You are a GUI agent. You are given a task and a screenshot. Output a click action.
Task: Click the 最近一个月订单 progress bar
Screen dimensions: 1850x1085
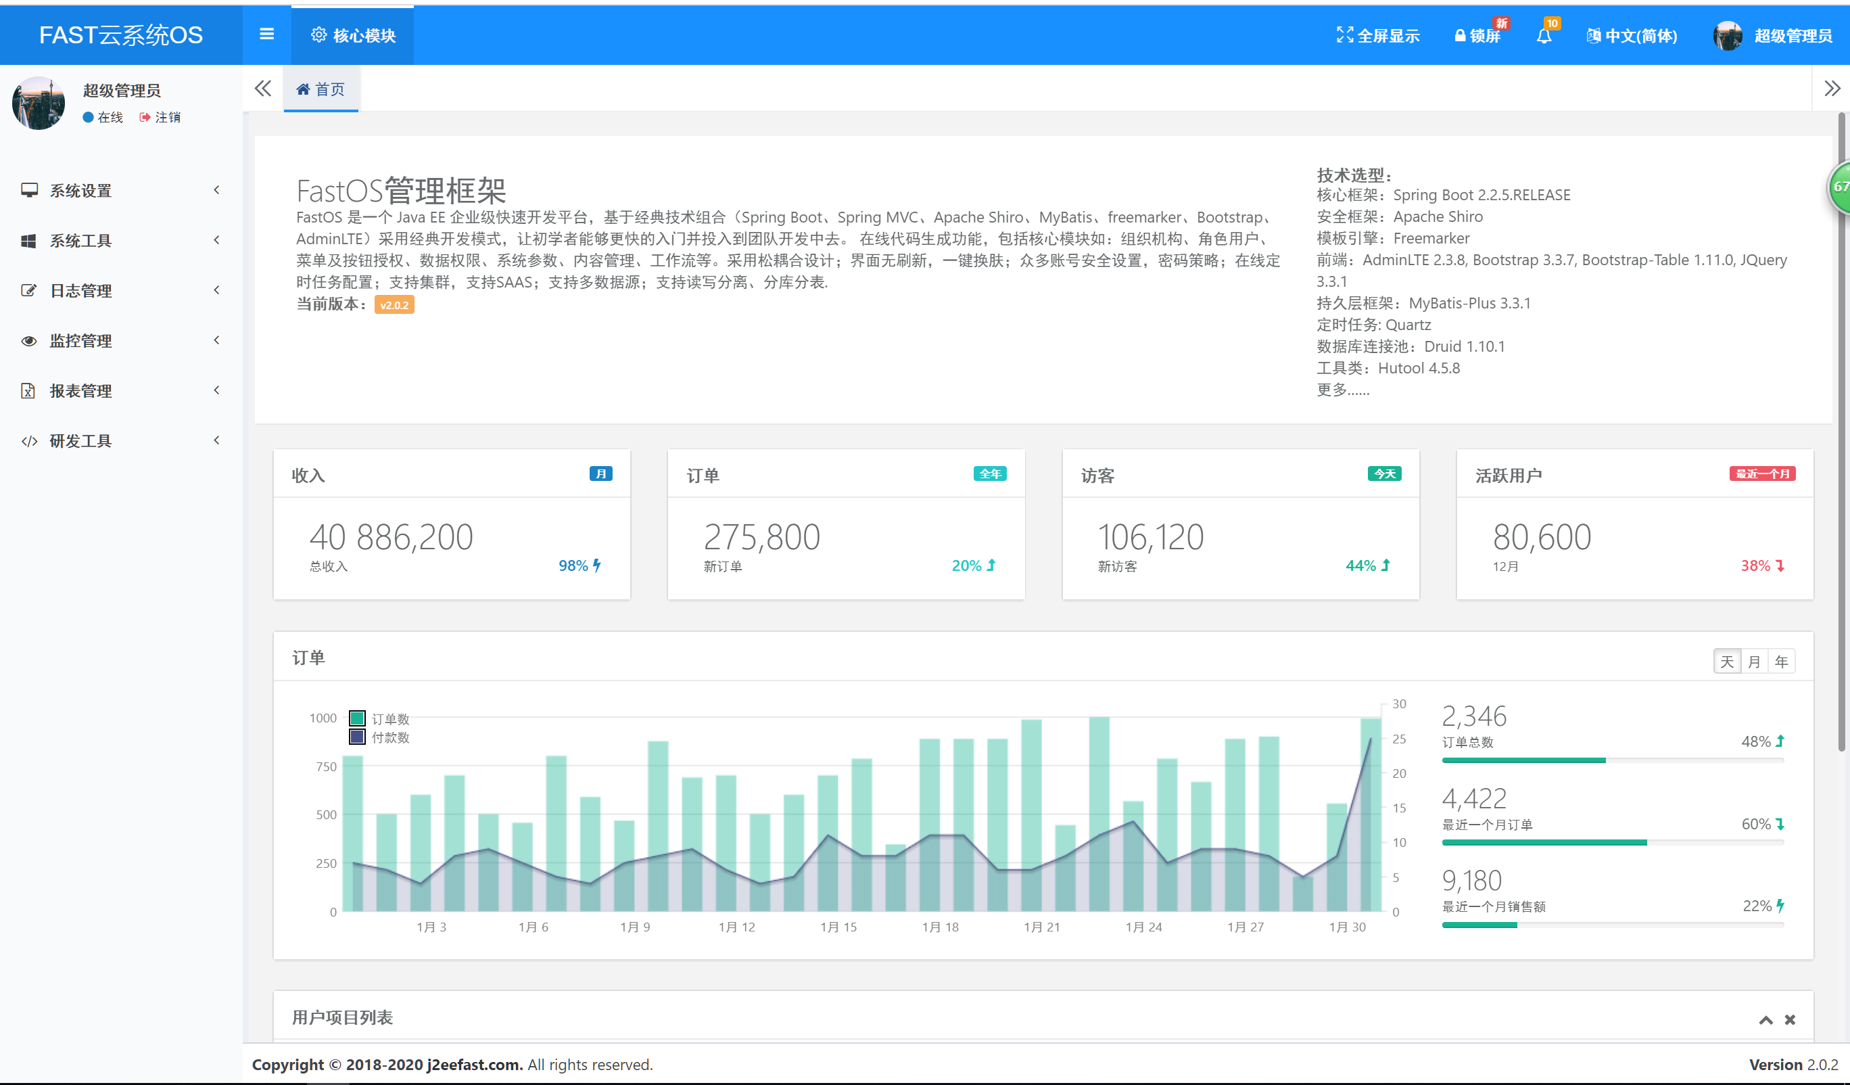pos(1613,843)
